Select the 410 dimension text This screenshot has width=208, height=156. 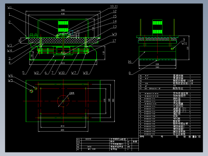coord(62,126)
